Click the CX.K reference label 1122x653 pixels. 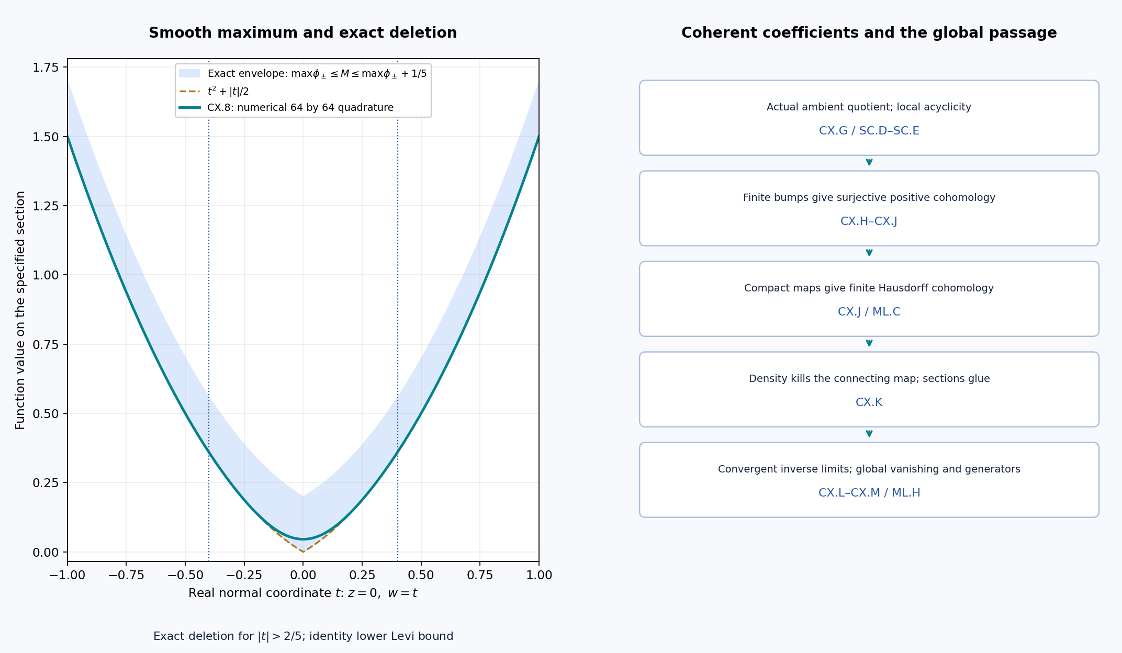(x=869, y=402)
